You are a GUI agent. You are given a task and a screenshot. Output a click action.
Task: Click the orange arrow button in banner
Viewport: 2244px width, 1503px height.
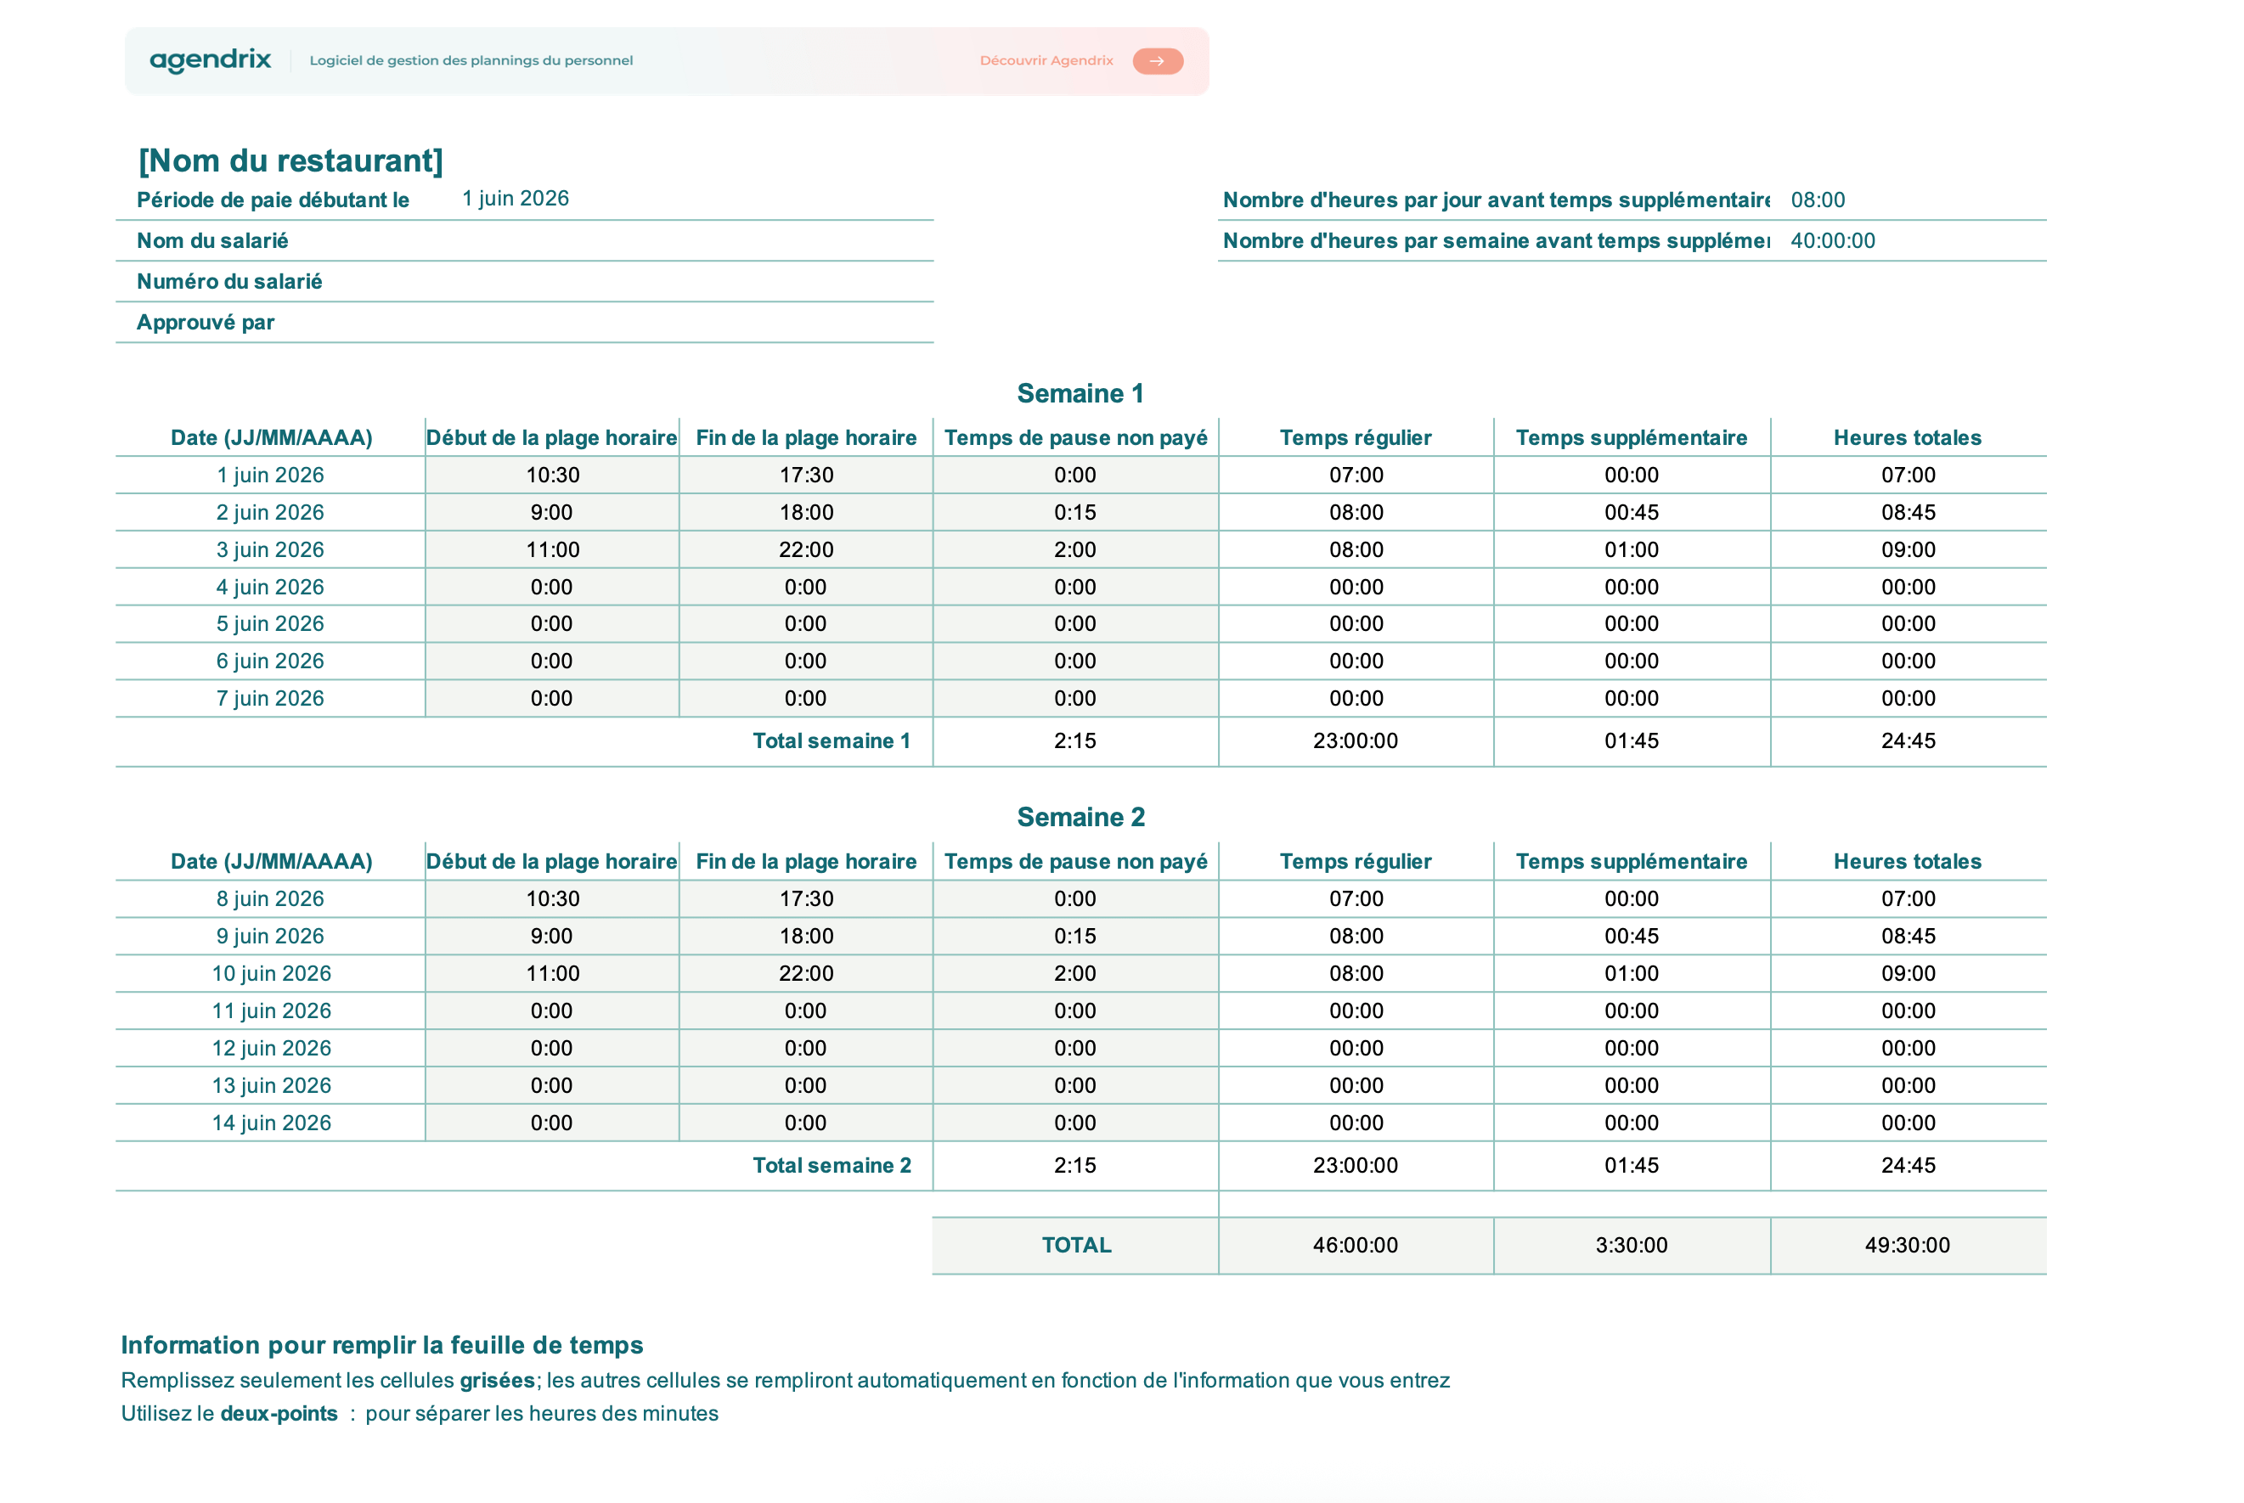pos(1157,60)
